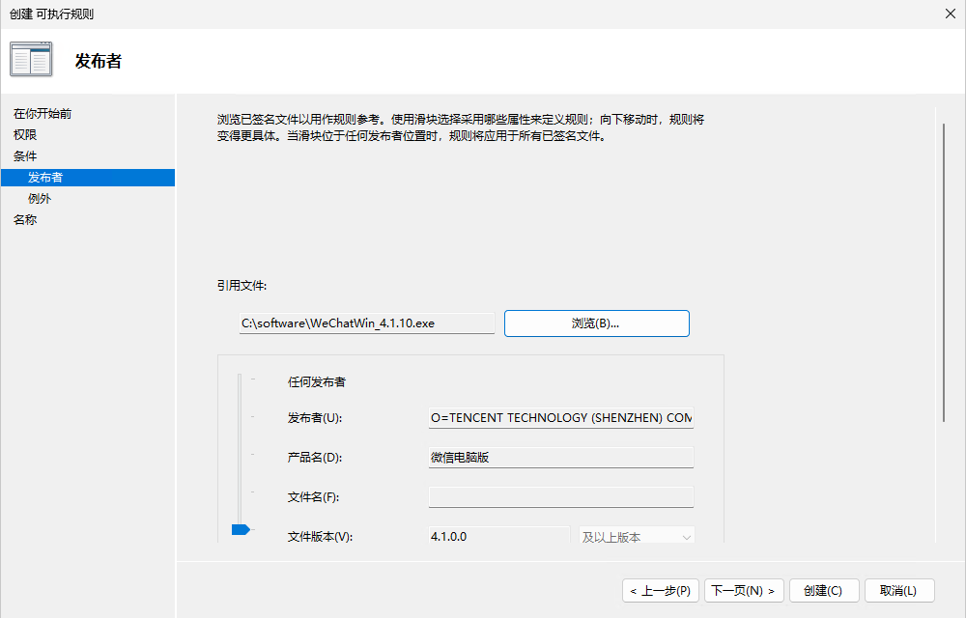This screenshot has height=618, width=966.
Task: Open the 及以上版本 dropdown
Action: pos(637,536)
